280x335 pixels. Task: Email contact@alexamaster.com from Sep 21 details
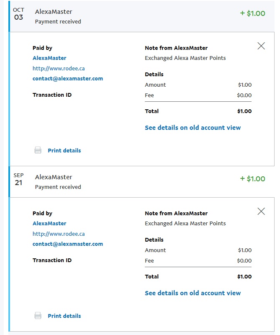[68, 244]
